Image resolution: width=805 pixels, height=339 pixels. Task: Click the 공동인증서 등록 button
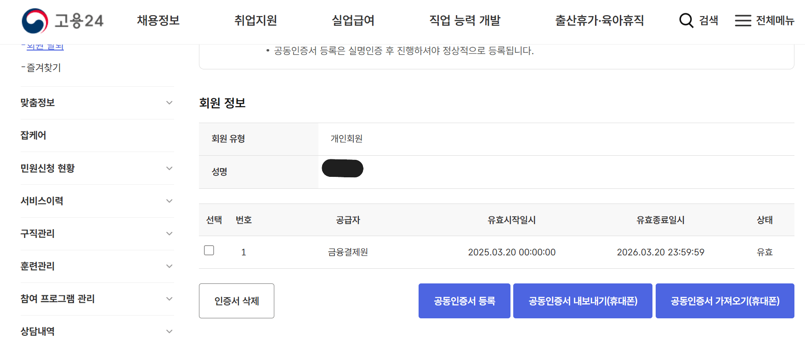tap(464, 301)
